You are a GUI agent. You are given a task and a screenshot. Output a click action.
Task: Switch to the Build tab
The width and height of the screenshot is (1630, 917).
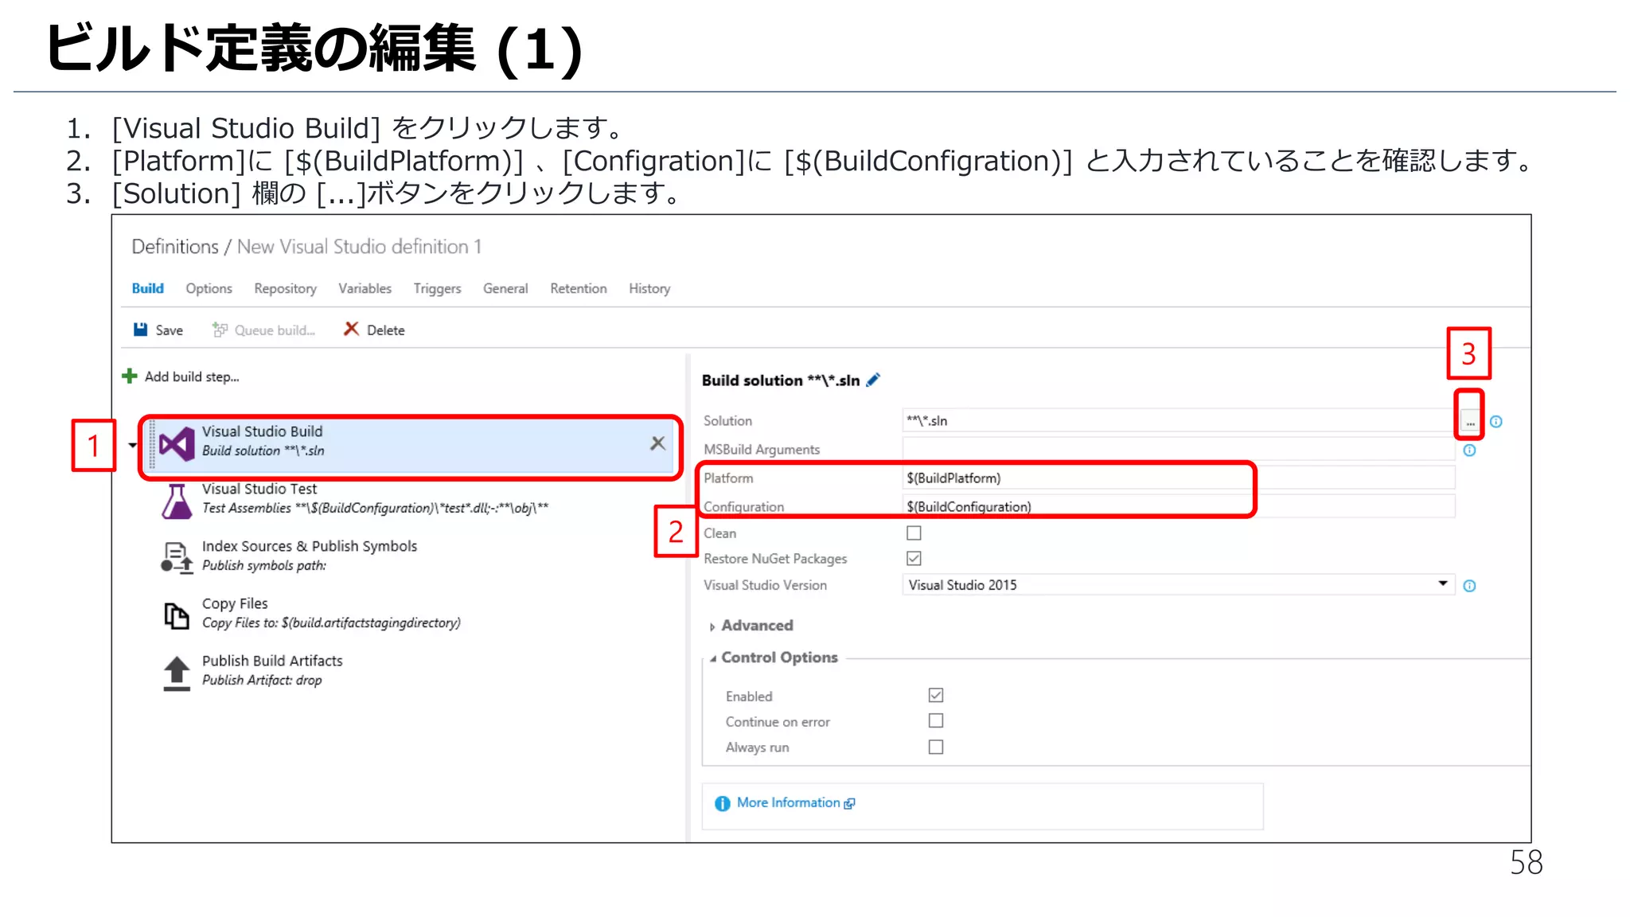148,288
